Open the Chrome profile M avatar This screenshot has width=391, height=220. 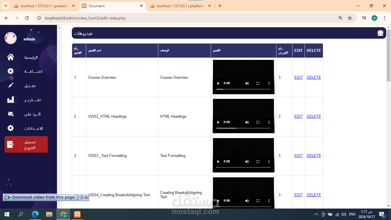click(x=374, y=18)
